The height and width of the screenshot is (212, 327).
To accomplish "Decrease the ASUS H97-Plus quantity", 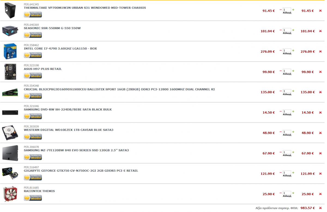I will pos(281,71).
